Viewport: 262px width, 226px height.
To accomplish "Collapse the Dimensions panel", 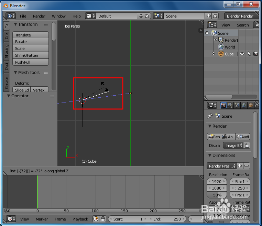I will [x=210, y=155].
